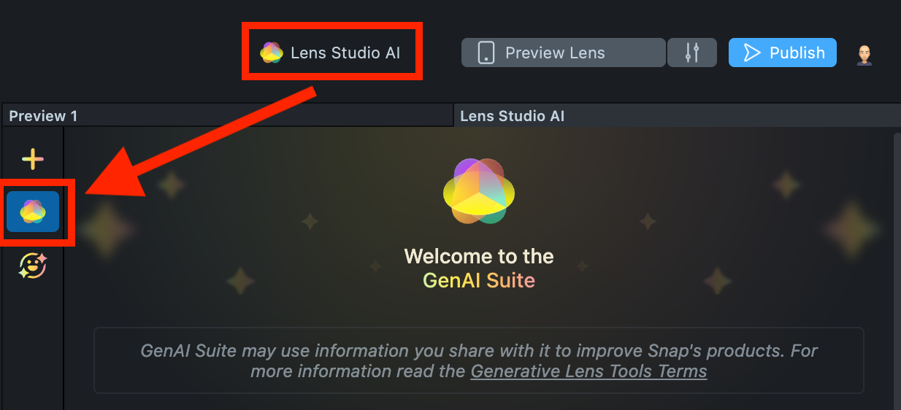Click the gradient "GenAI Suite" title text

click(x=479, y=280)
